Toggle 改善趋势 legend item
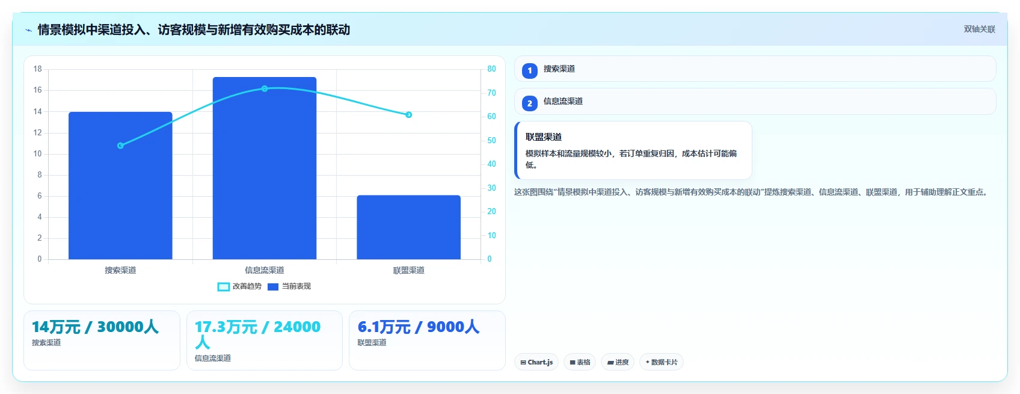 click(239, 286)
